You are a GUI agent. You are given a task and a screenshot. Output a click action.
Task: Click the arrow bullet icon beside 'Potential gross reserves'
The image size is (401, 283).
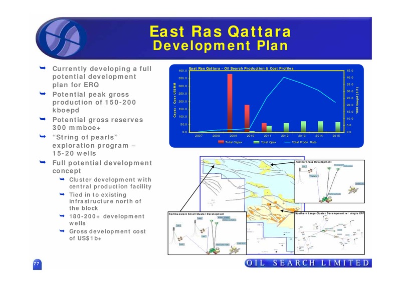[x=43, y=119]
